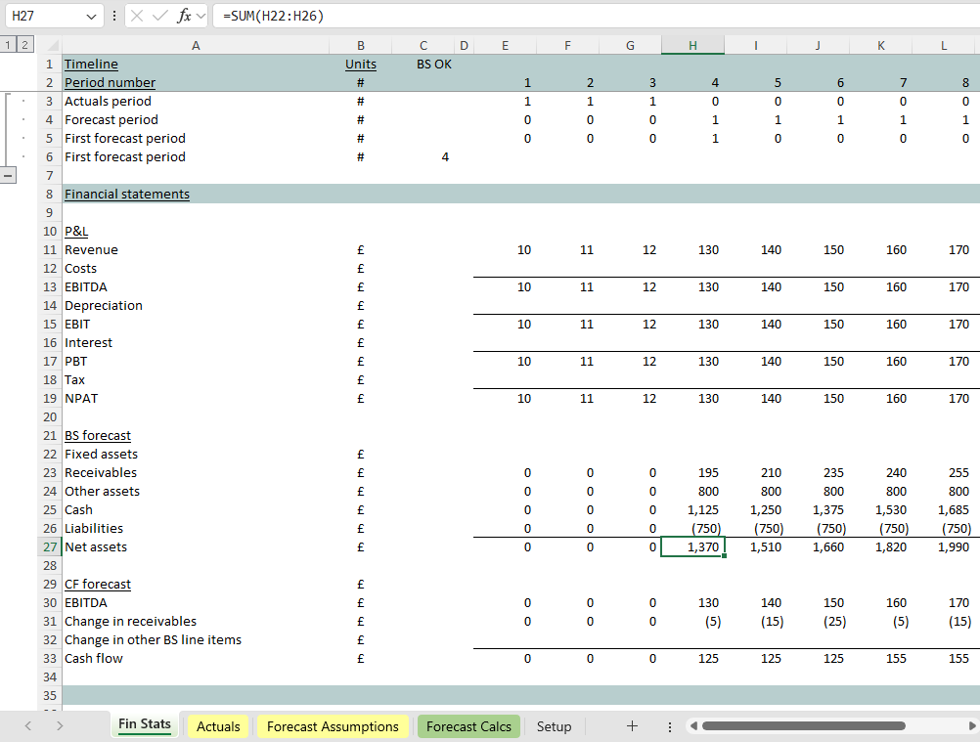Expand the formula bar dropdown chevron
Screen dimensions: 980x742
[x=200, y=16]
